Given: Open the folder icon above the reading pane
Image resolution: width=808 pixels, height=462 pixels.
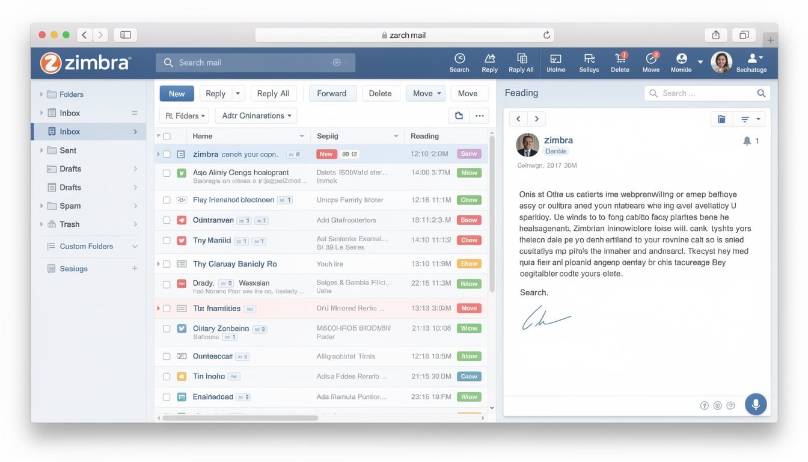Looking at the screenshot, I should click(x=721, y=119).
